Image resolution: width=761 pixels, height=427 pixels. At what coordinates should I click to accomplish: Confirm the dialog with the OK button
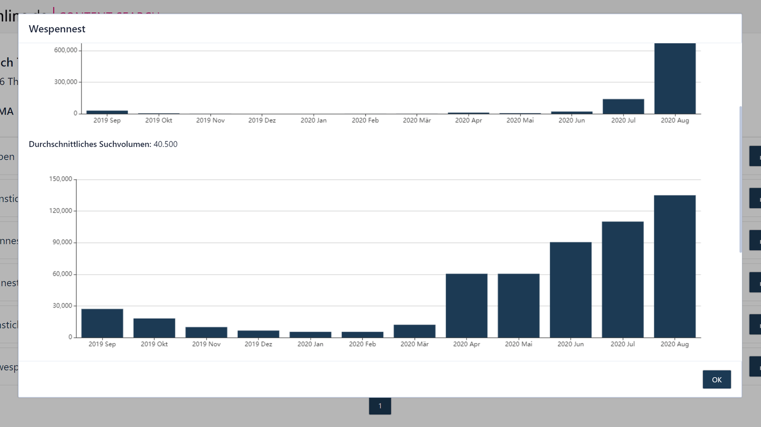tap(716, 380)
